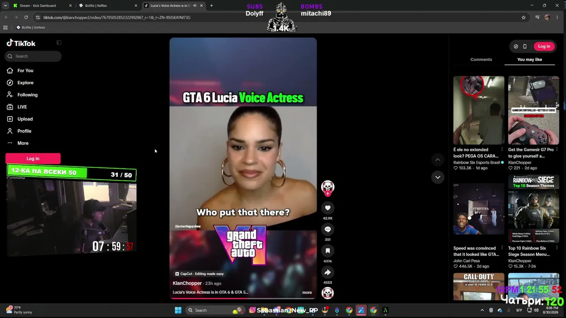Open the Upload page
The width and height of the screenshot is (566, 318).
click(25, 119)
